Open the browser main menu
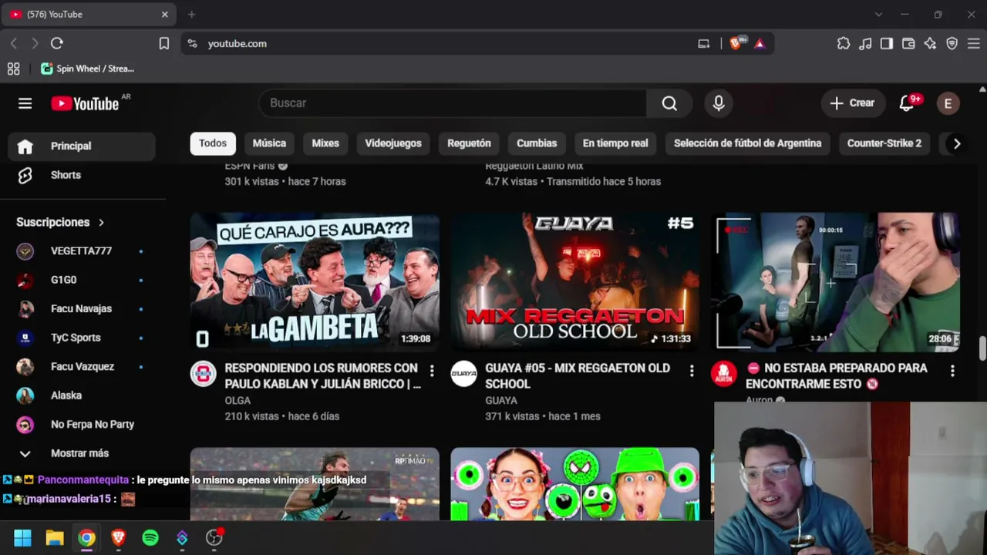Image resolution: width=987 pixels, height=555 pixels. (974, 44)
